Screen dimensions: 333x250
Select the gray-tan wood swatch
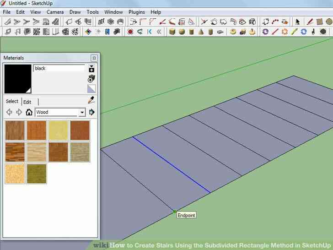pos(80,152)
